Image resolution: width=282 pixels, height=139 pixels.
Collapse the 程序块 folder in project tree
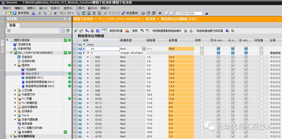coord(15,65)
